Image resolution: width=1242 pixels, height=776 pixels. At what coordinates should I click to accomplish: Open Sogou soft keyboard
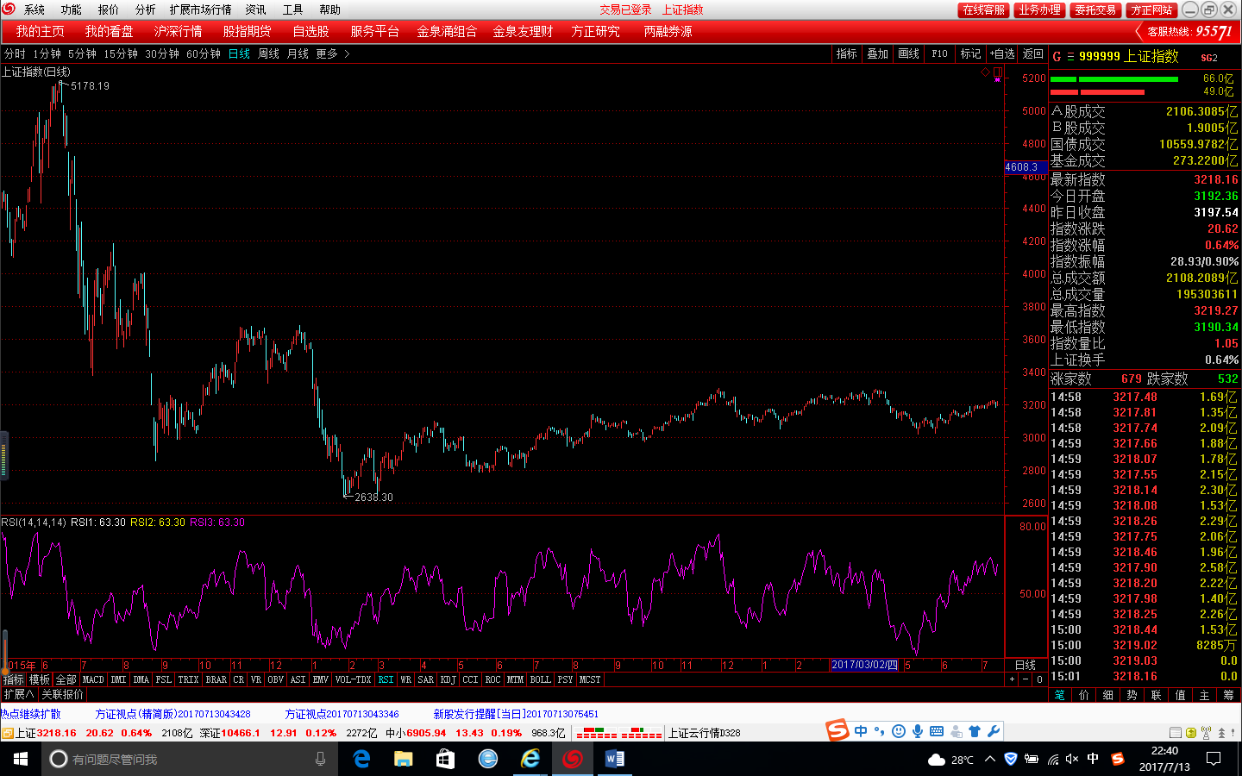click(x=937, y=731)
